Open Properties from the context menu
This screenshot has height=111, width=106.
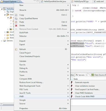42,109
